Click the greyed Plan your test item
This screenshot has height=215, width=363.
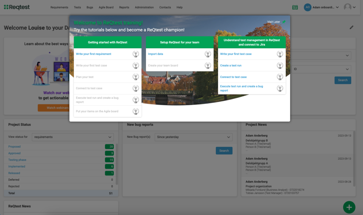(84, 77)
